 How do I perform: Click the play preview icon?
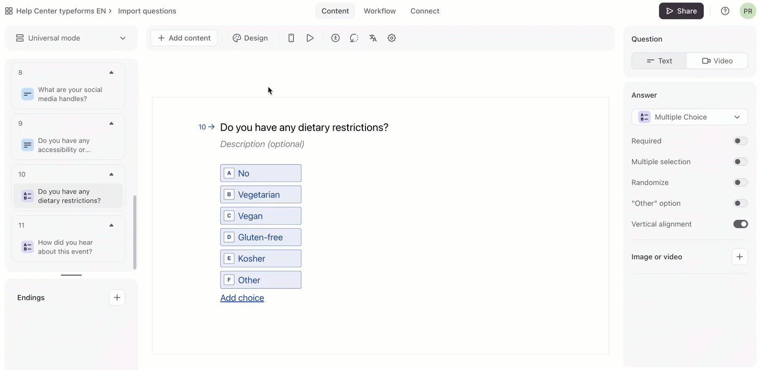[x=310, y=38]
